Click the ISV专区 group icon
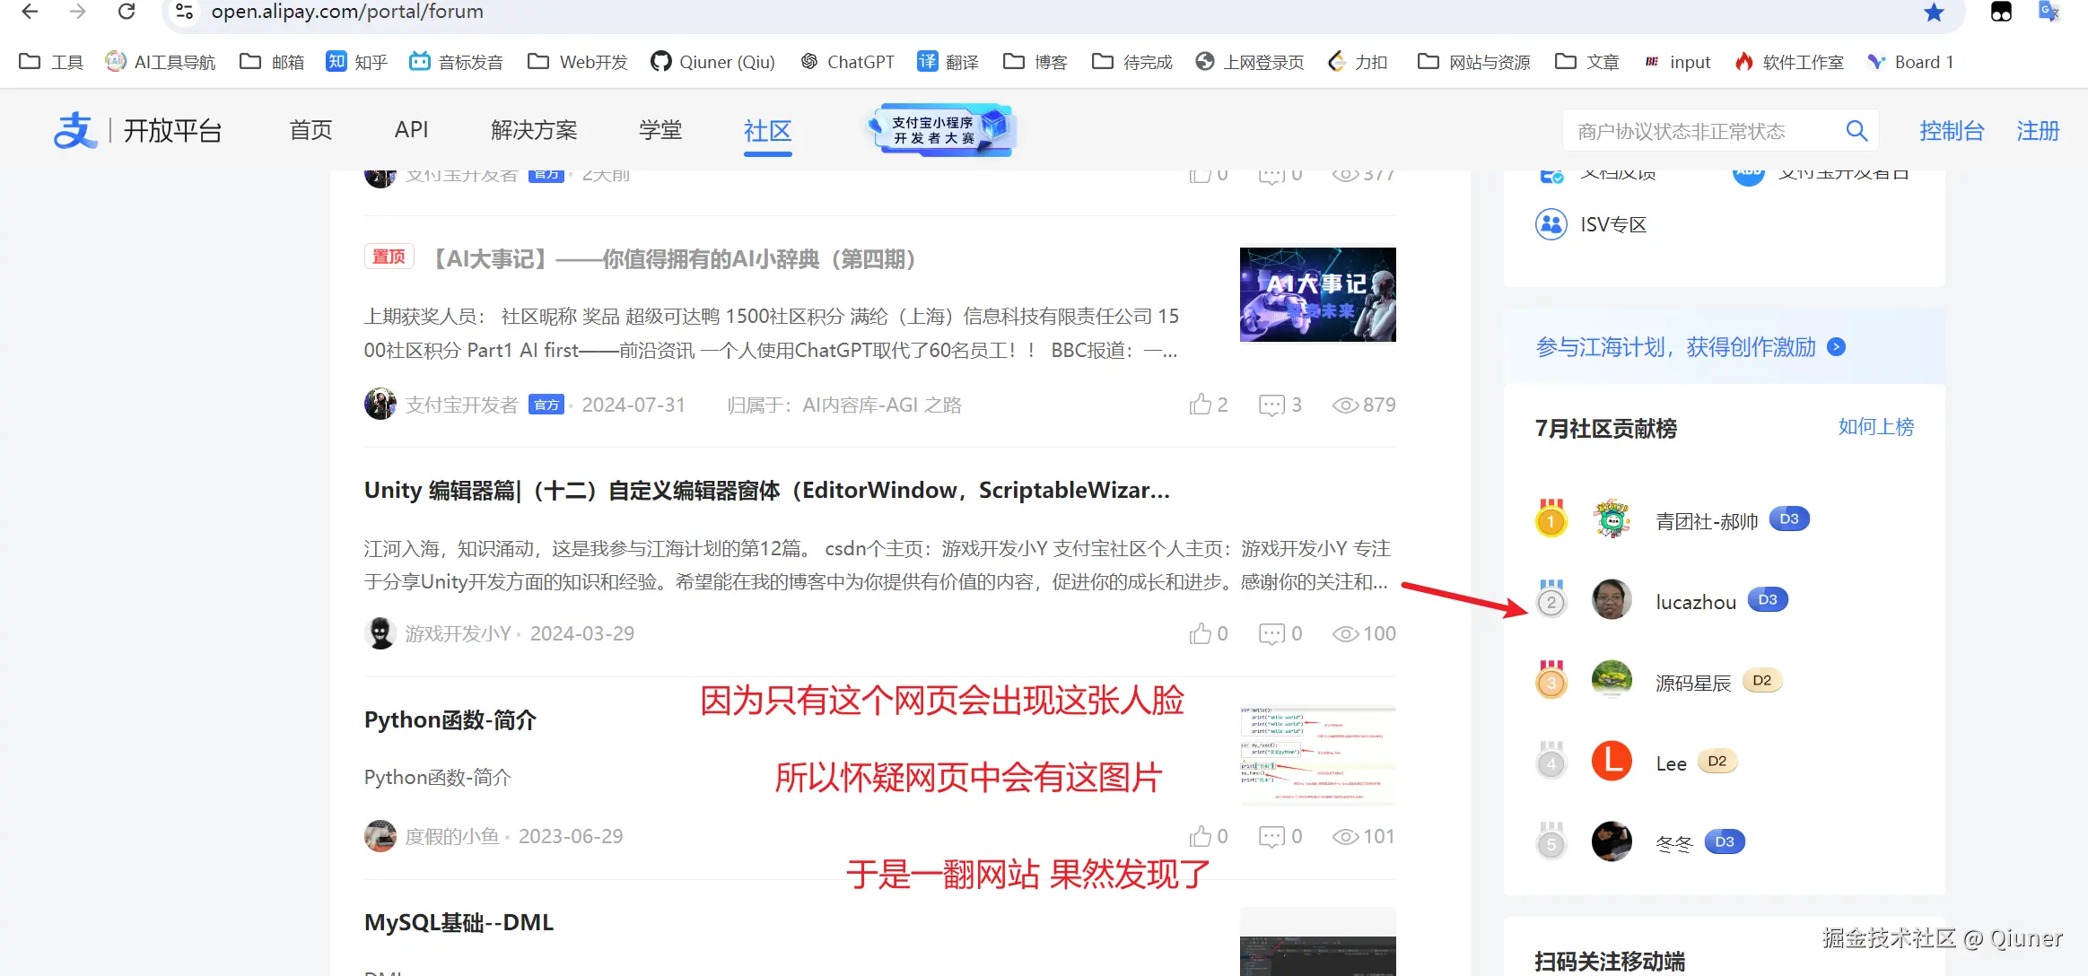The image size is (2088, 976). (x=1551, y=224)
